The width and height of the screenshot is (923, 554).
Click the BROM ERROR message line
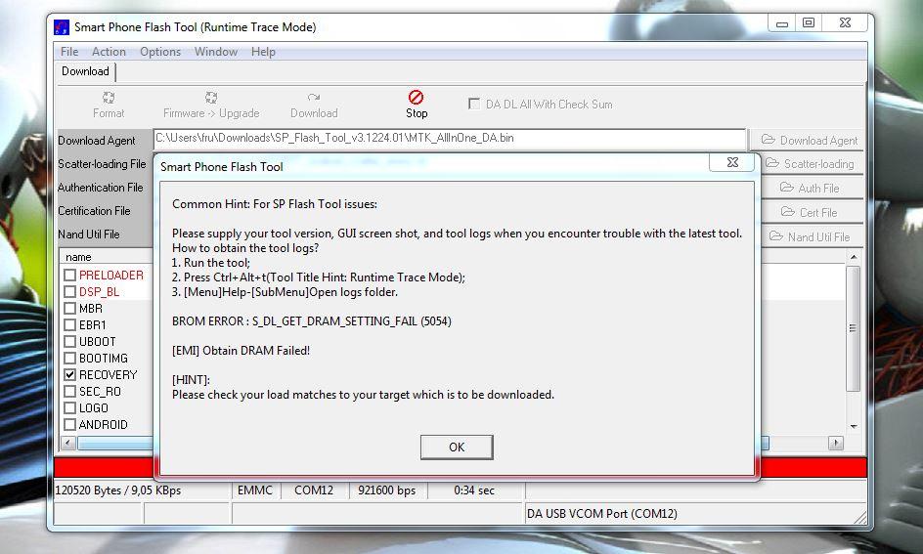pos(311,321)
